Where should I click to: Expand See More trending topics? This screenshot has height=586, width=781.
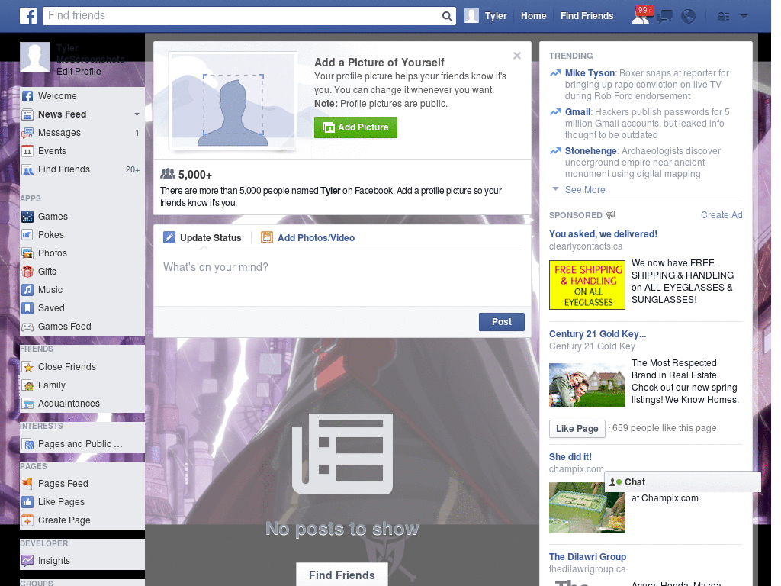585,190
